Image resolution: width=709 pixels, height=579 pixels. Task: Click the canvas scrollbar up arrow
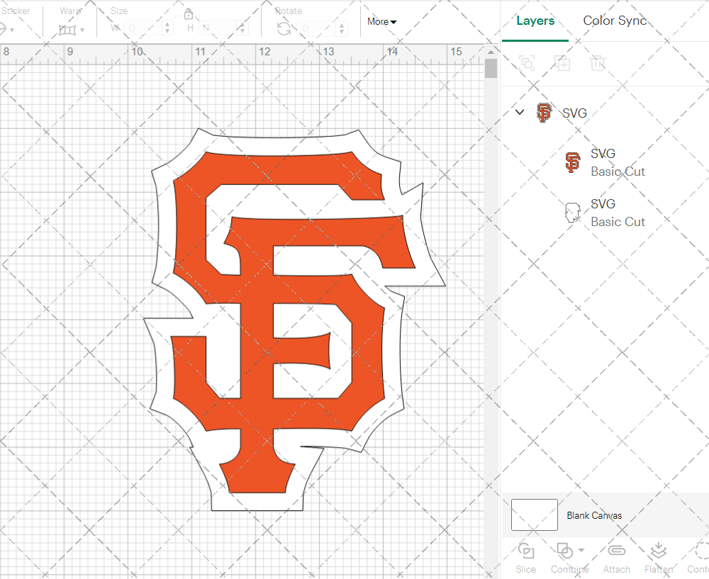click(491, 52)
